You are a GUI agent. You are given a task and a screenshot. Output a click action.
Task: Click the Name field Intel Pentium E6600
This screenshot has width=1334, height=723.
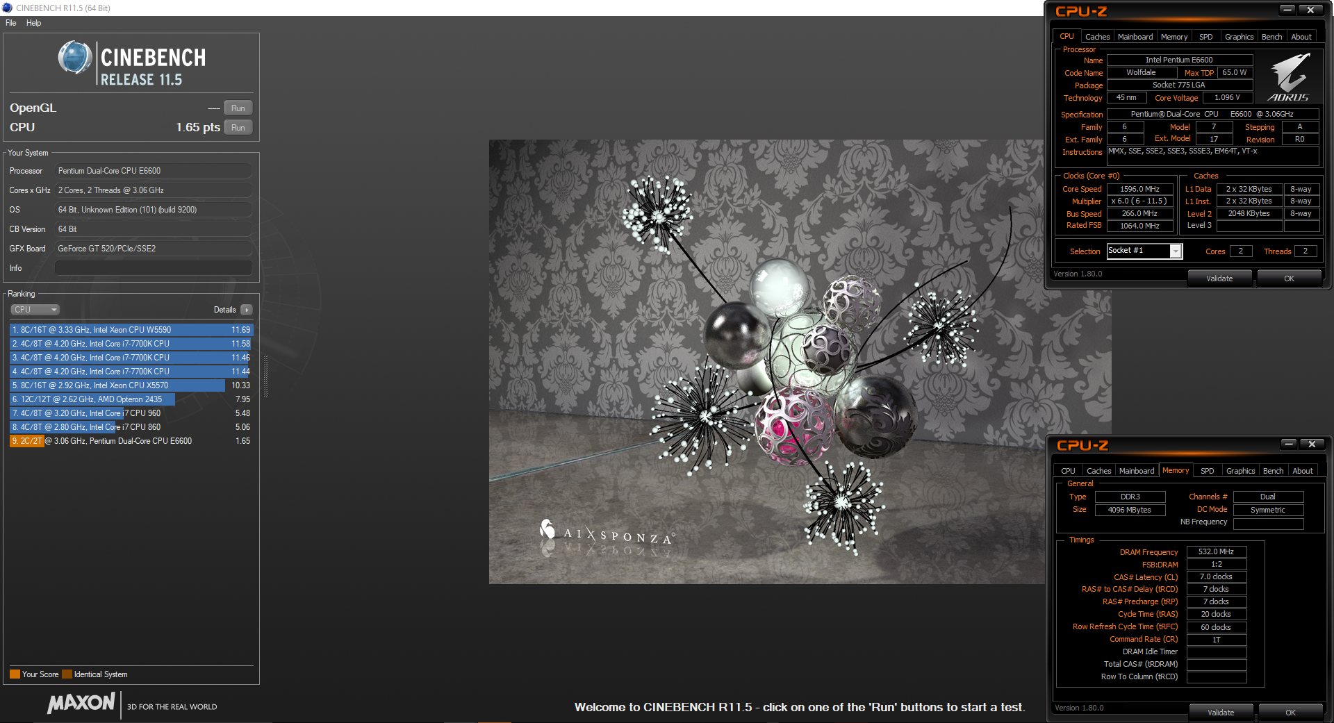(1179, 60)
